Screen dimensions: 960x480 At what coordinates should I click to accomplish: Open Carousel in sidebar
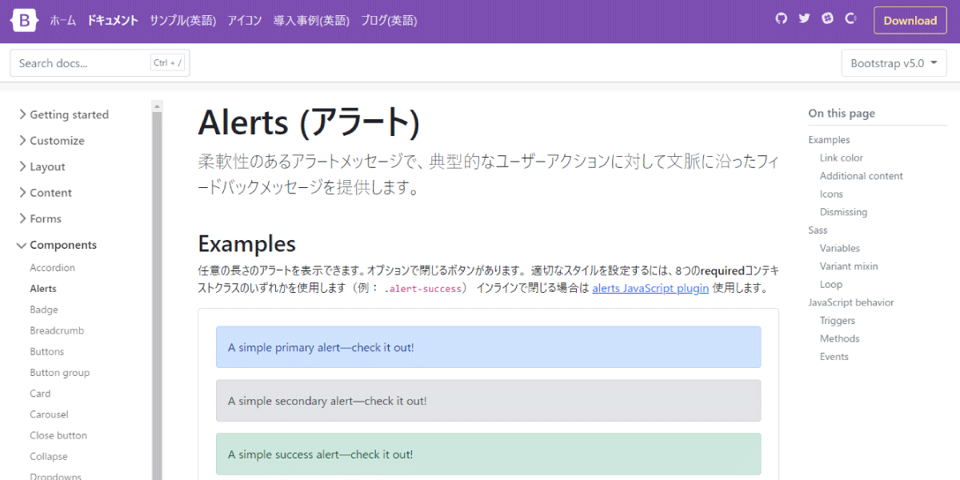click(50, 414)
